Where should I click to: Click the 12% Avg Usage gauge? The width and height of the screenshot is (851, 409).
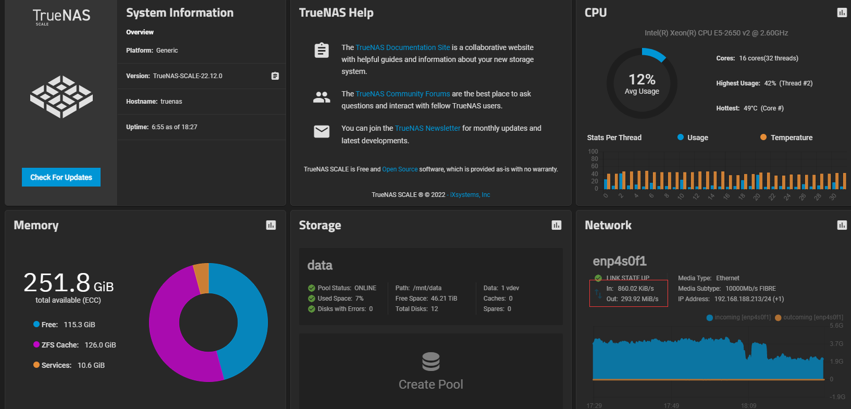642,83
